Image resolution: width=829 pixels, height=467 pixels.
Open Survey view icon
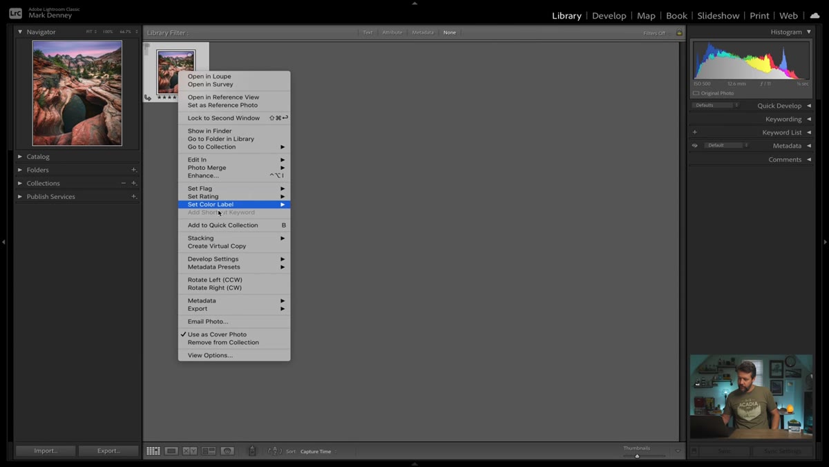pyautogui.click(x=208, y=451)
